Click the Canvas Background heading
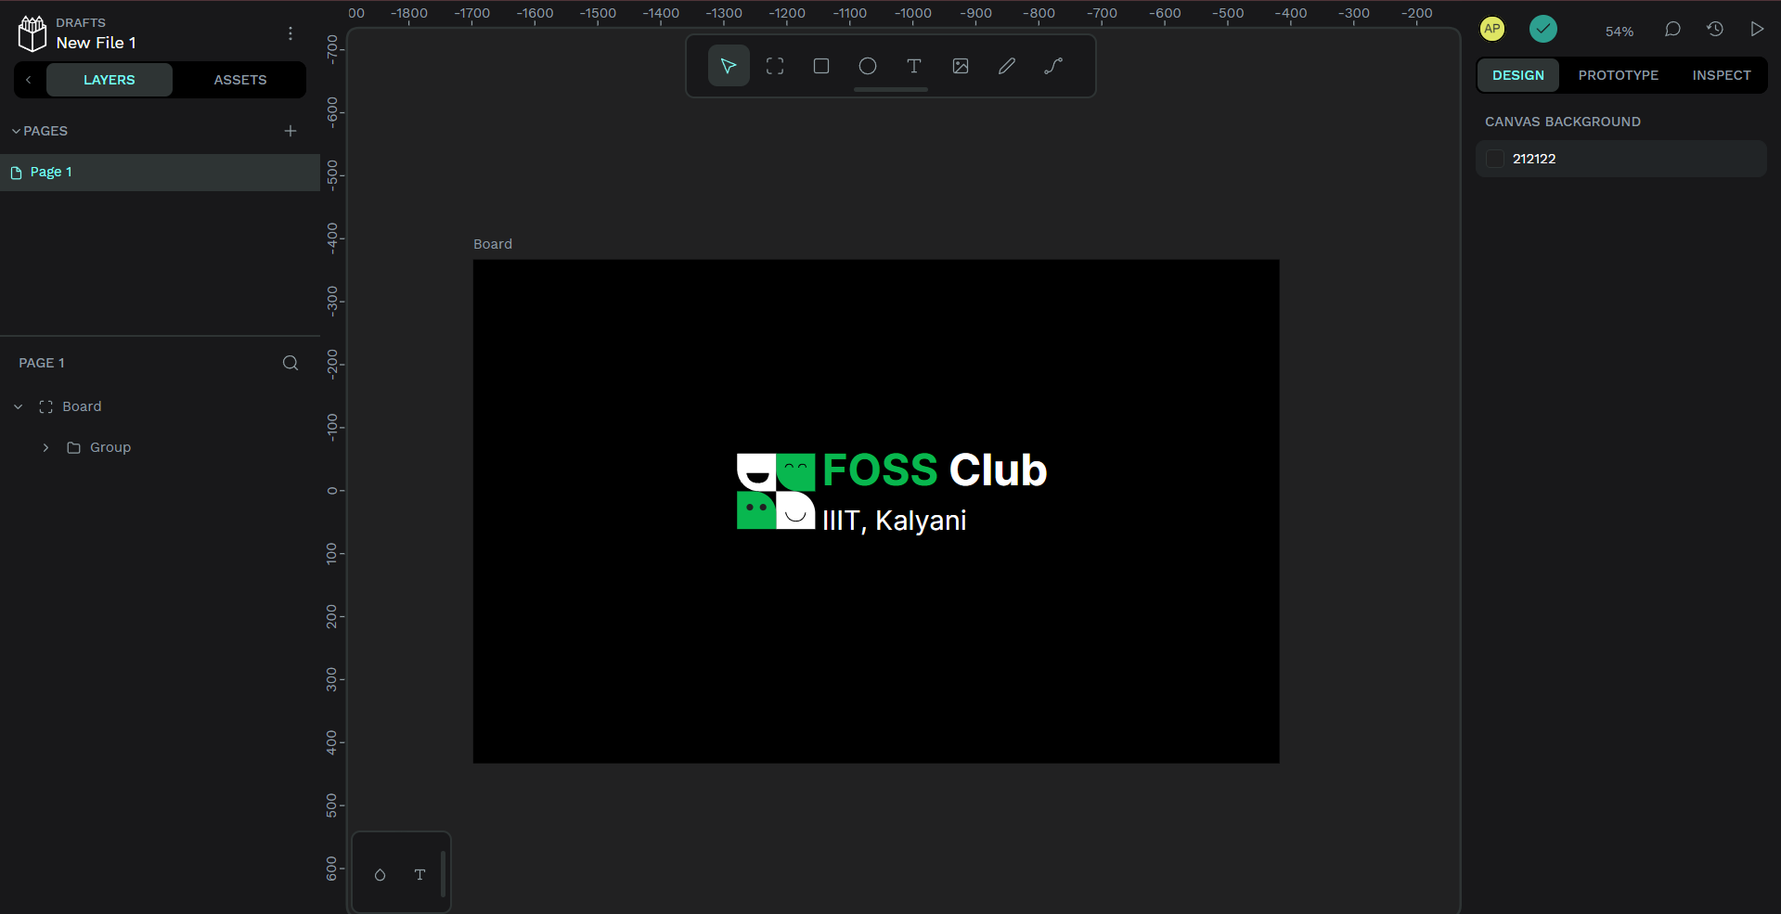Image resolution: width=1781 pixels, height=914 pixels. (x=1563, y=122)
